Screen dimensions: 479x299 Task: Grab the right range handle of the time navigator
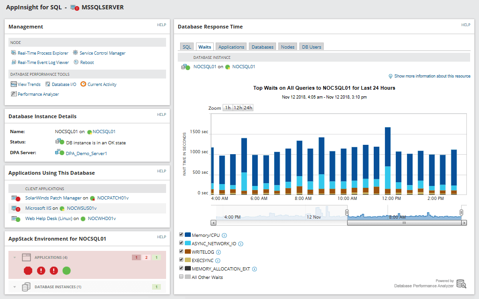(461, 212)
